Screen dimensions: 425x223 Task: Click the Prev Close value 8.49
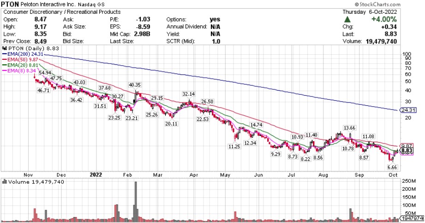coord(41,41)
